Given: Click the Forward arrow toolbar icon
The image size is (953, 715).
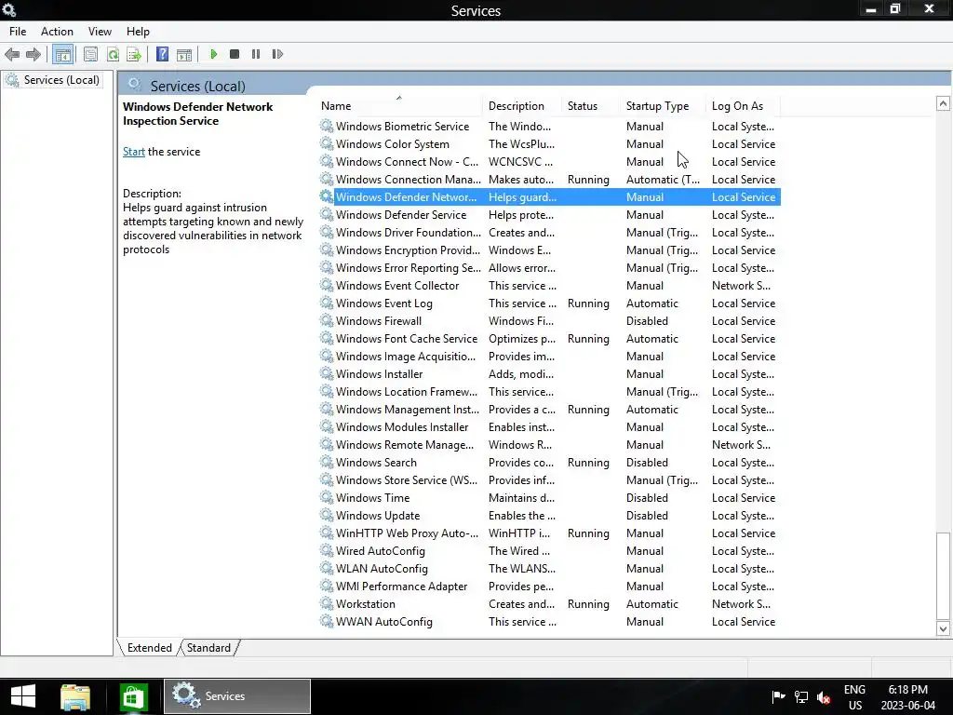Looking at the screenshot, I should click(34, 54).
